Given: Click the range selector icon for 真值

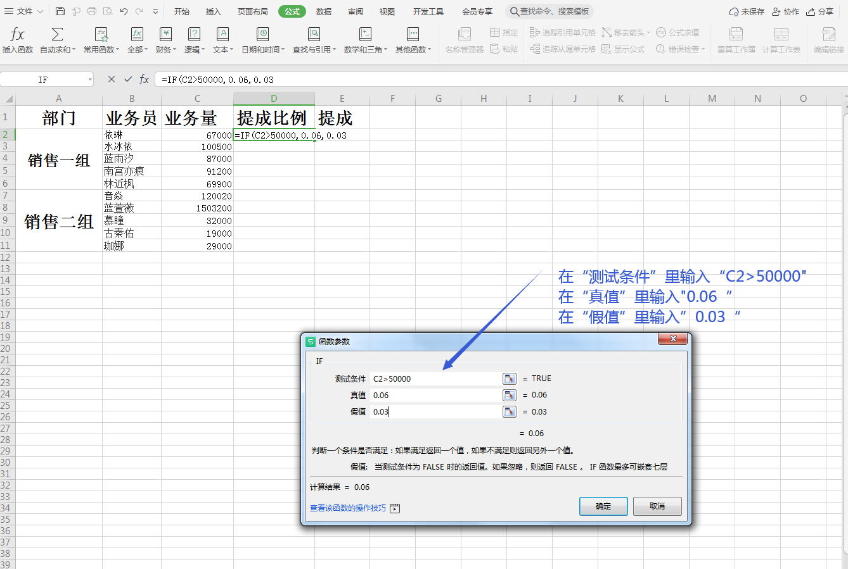Looking at the screenshot, I should [509, 395].
